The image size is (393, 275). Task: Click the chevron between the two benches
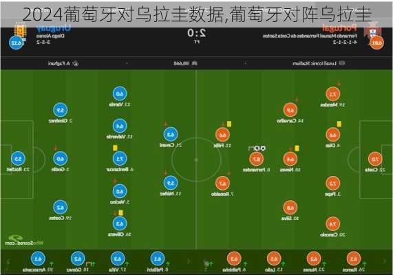[189, 261]
